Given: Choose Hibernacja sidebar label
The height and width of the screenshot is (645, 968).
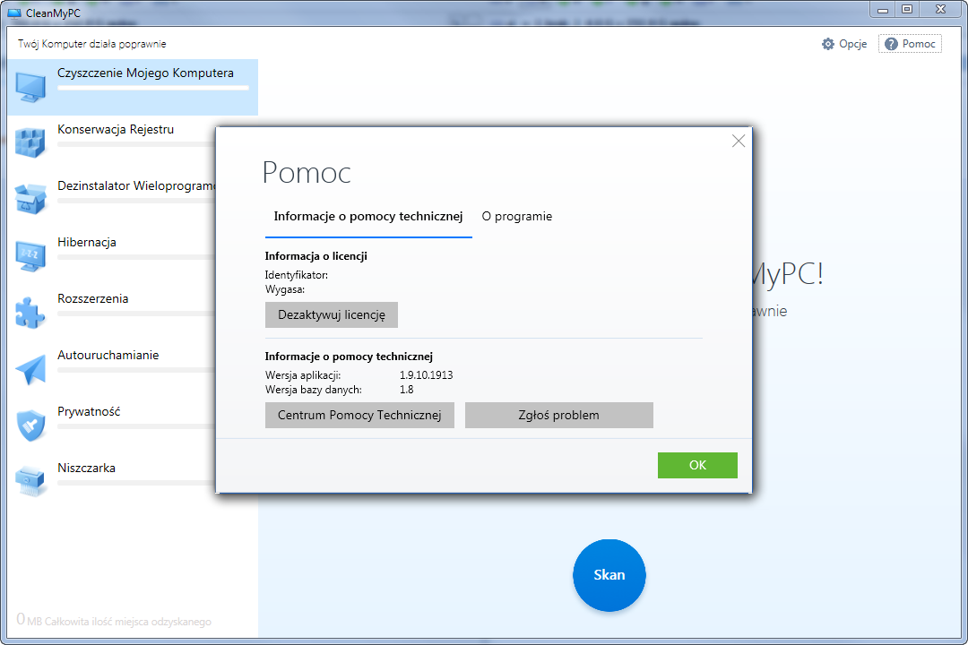Looking at the screenshot, I should 86,243.
